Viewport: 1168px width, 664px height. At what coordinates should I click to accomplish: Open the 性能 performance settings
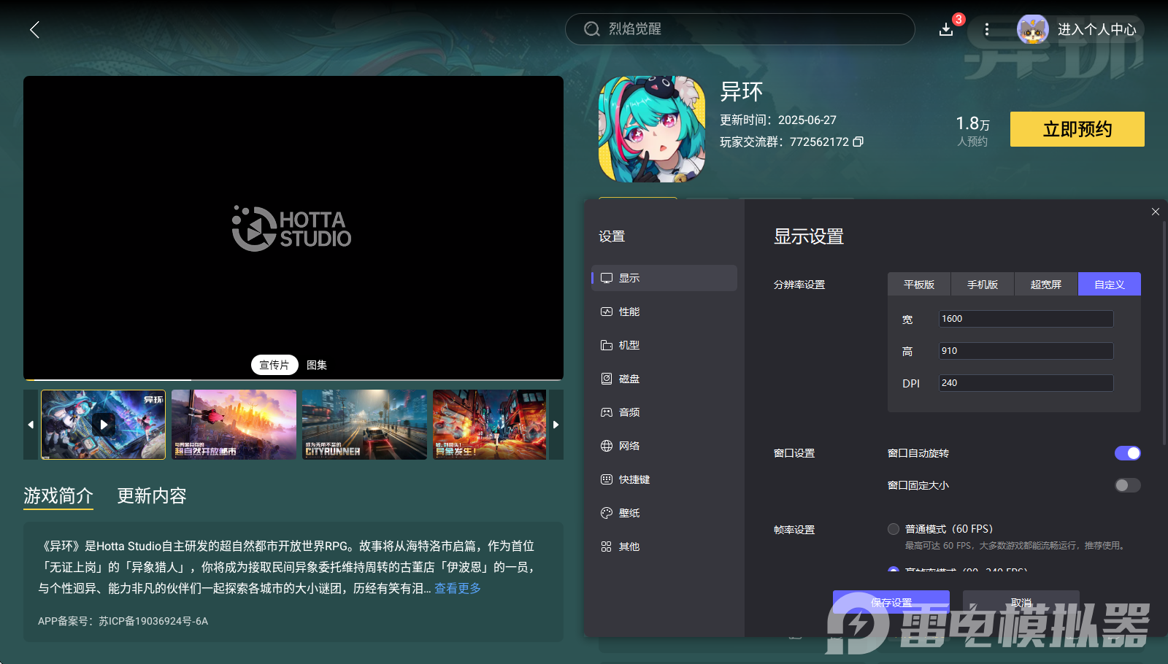[629, 312]
